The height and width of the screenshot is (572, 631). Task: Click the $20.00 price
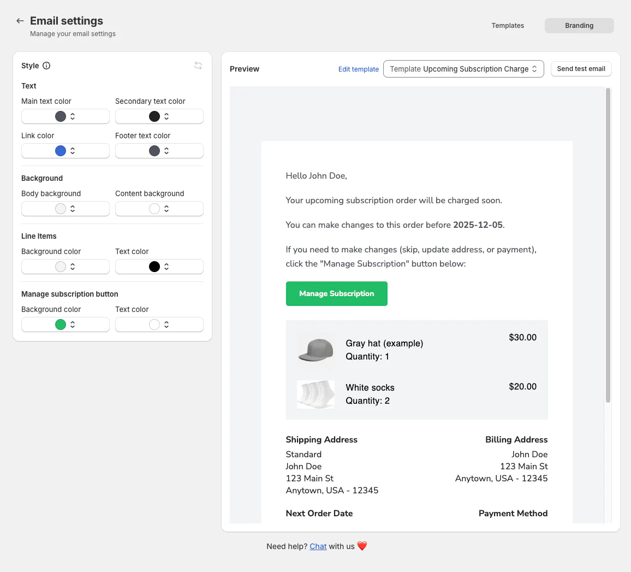tap(522, 386)
